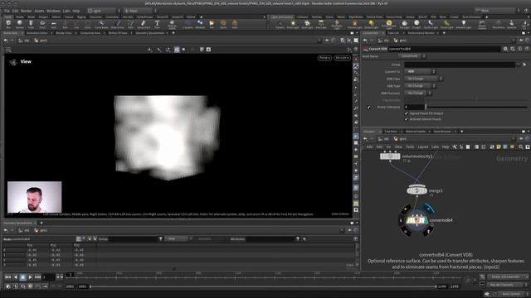Screen dimensions: 531x298
Task: Add a Volume Light from the shelf
Action: [x=354, y=24]
